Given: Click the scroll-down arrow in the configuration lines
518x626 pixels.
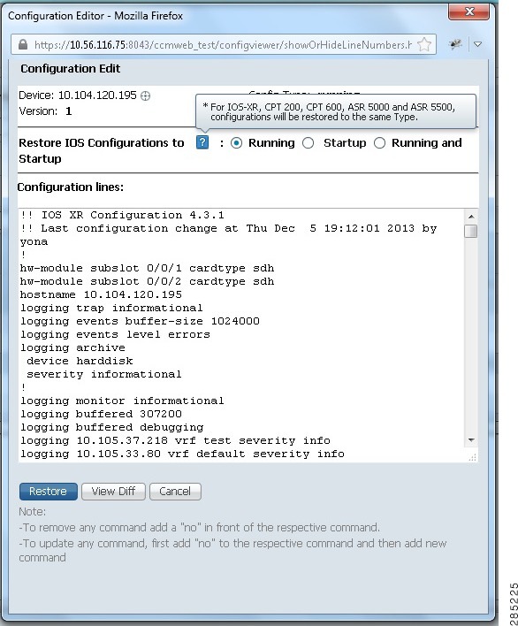Looking at the screenshot, I should (x=471, y=440).
